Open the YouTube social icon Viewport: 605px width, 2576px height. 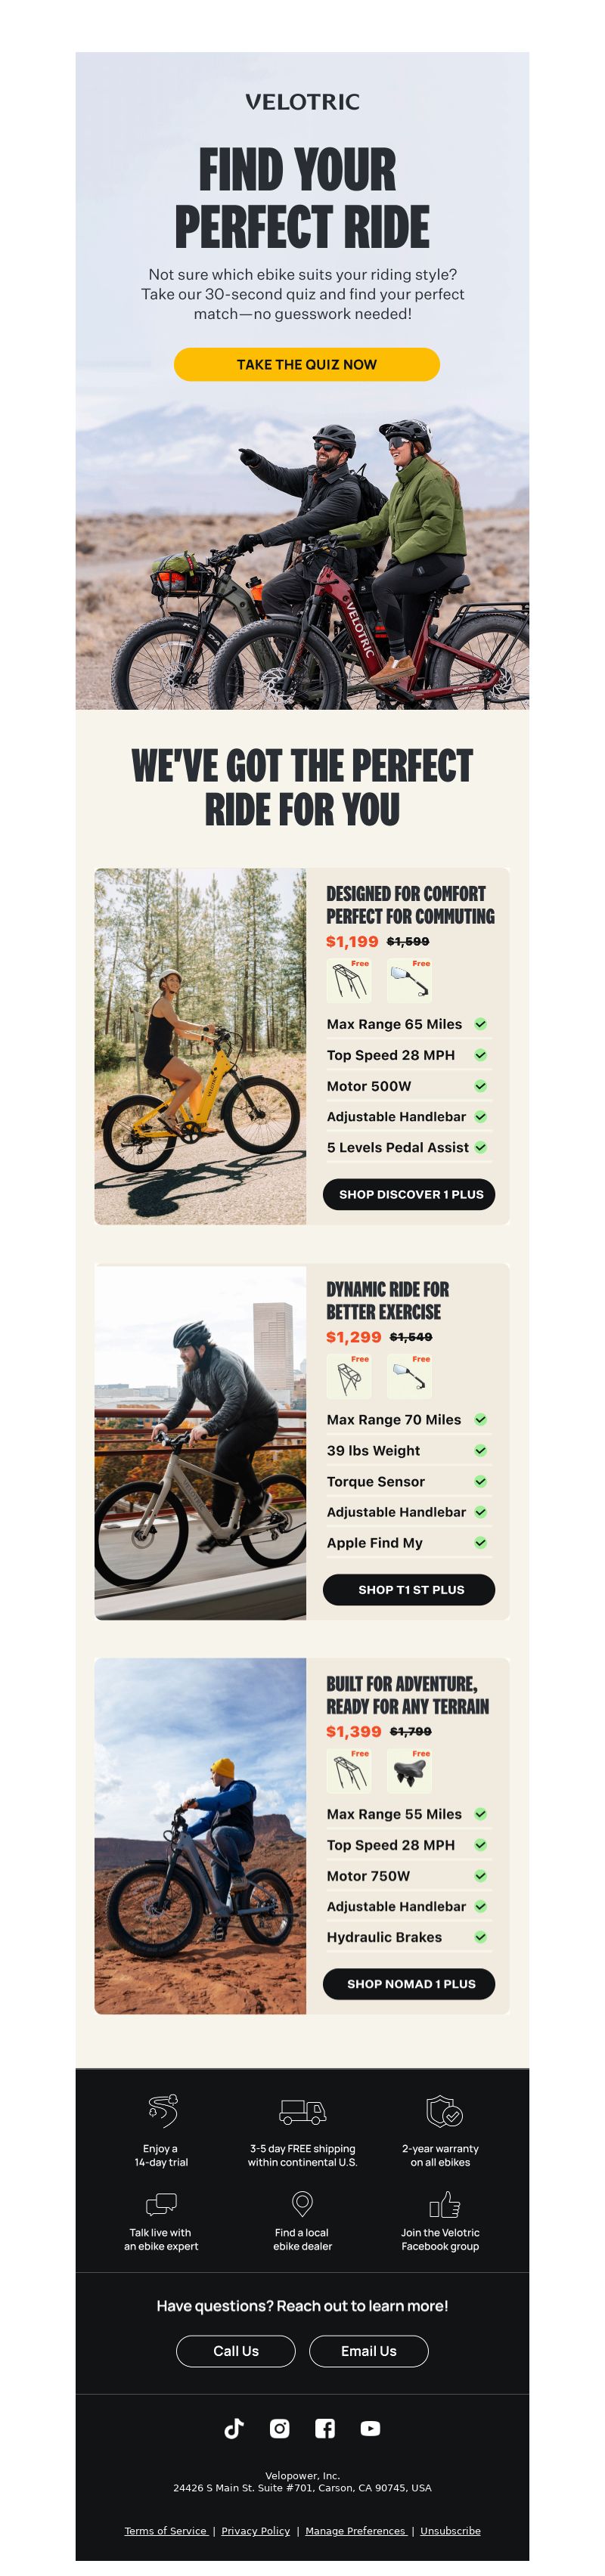pyautogui.click(x=370, y=2429)
